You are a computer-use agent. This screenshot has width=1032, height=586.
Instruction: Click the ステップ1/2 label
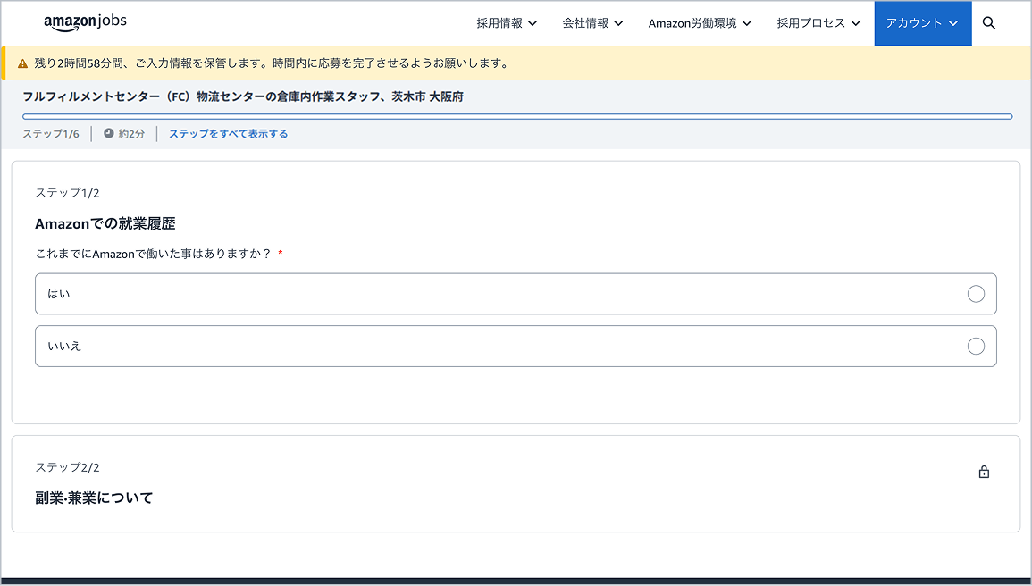(67, 193)
